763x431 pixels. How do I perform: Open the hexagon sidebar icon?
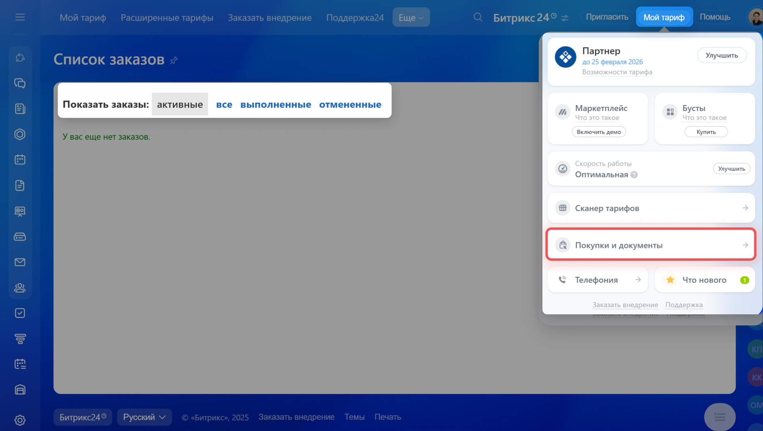[x=20, y=134]
